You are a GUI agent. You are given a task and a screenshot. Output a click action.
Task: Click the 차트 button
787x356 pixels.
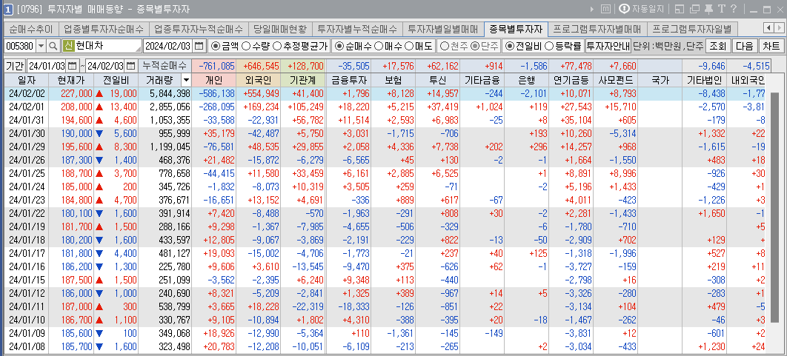(x=771, y=46)
